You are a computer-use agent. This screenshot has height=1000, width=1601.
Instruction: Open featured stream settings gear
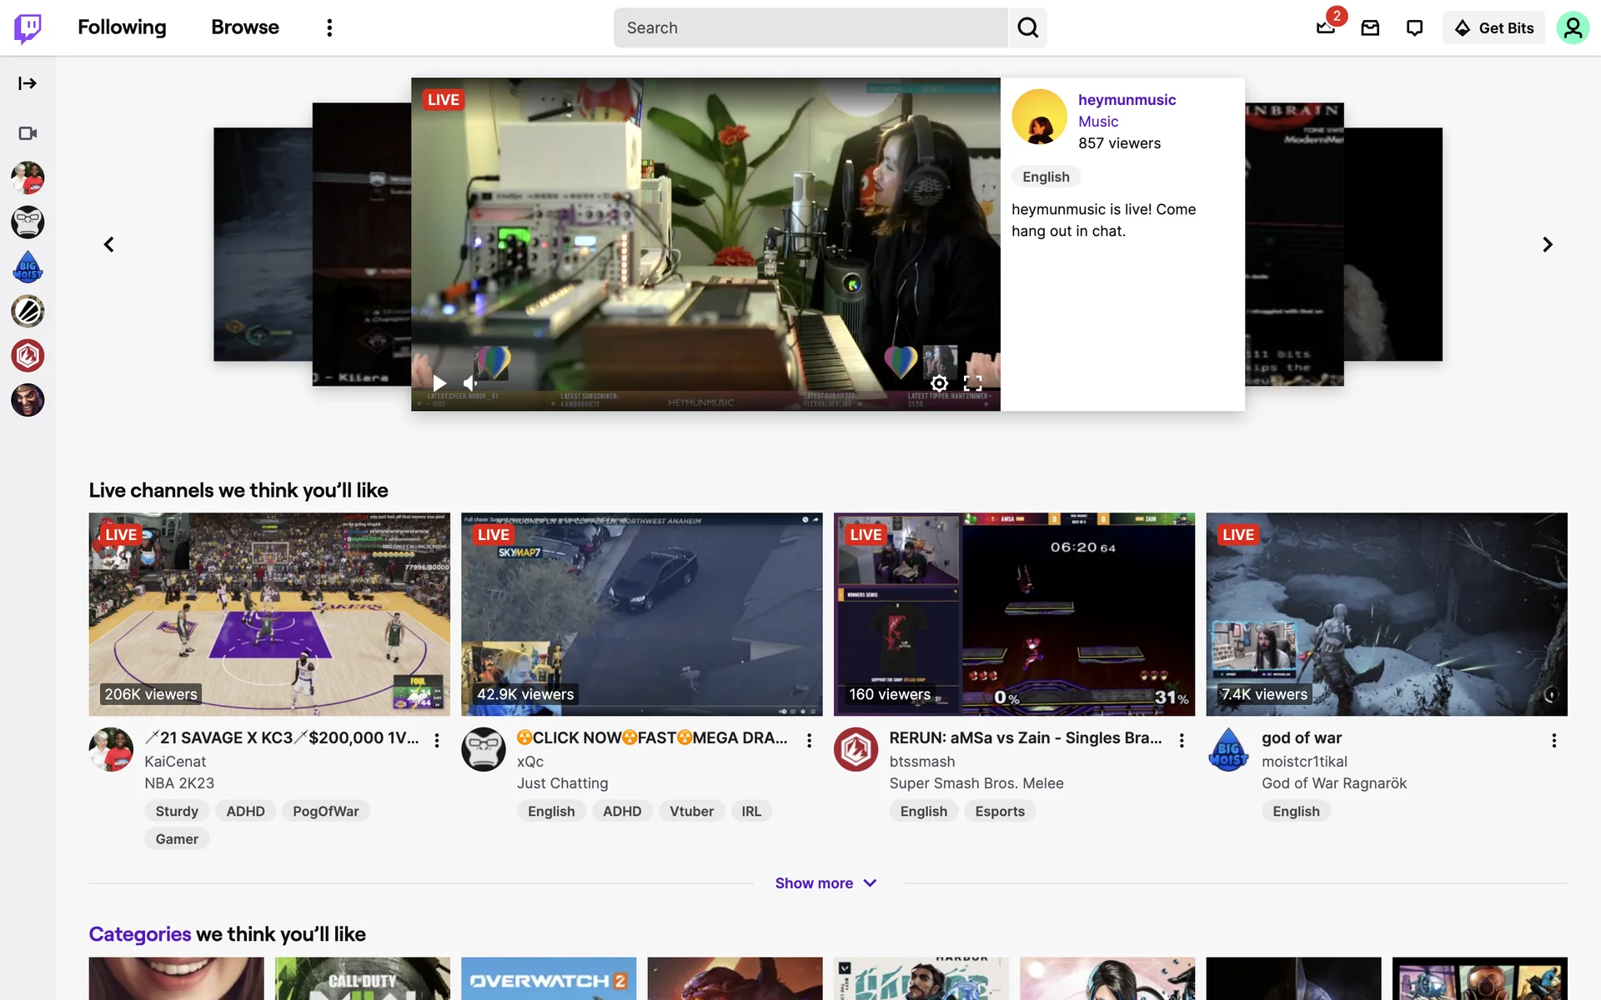click(x=939, y=383)
